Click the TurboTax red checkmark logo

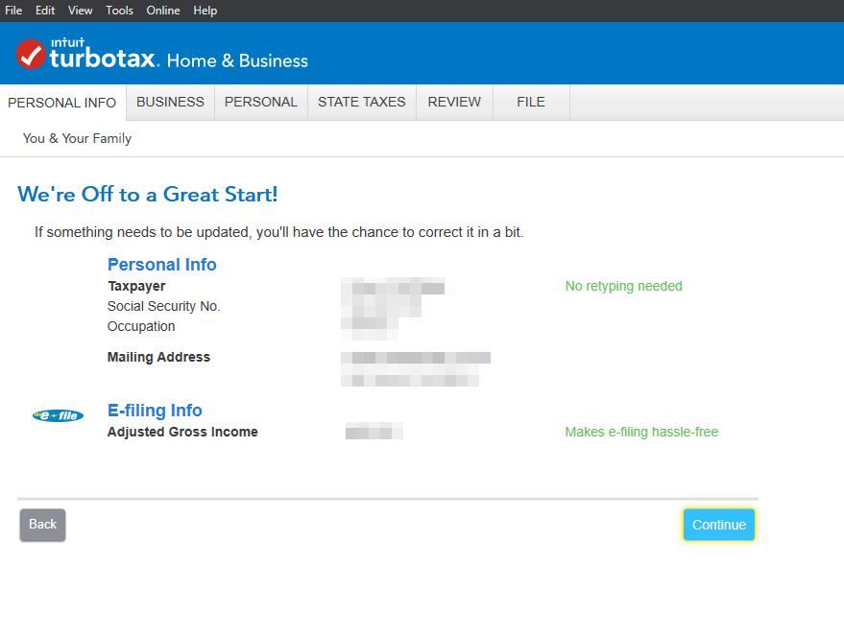tap(31, 55)
